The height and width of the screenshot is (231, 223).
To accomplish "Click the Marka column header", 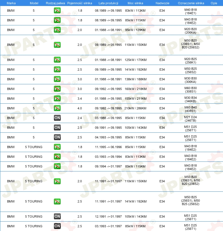I will [x=11, y=3].
